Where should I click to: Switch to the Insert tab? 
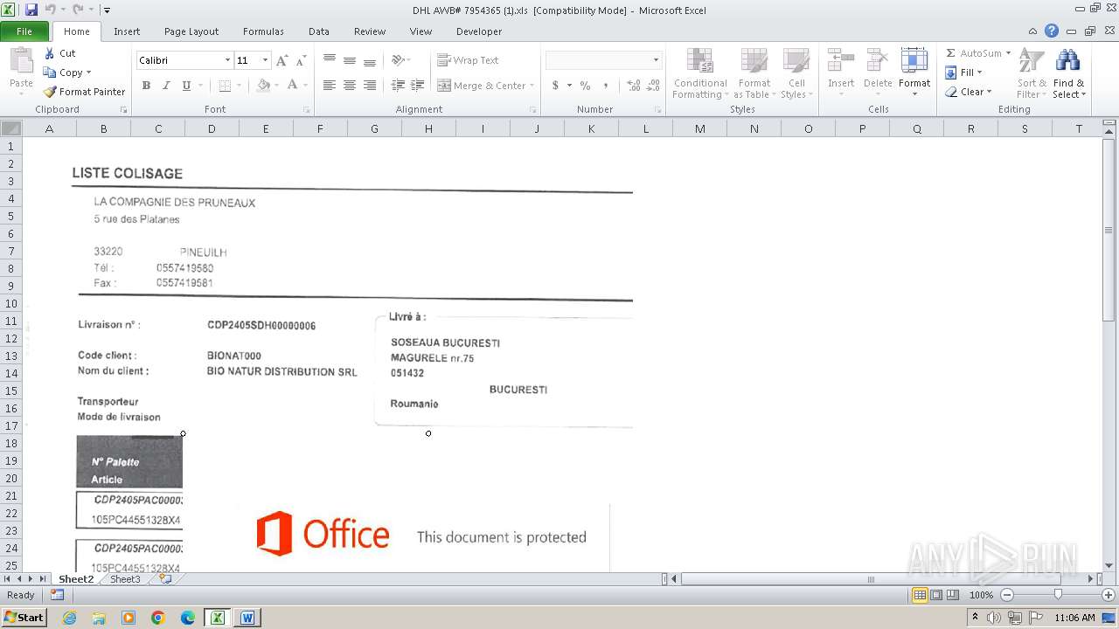[127, 31]
